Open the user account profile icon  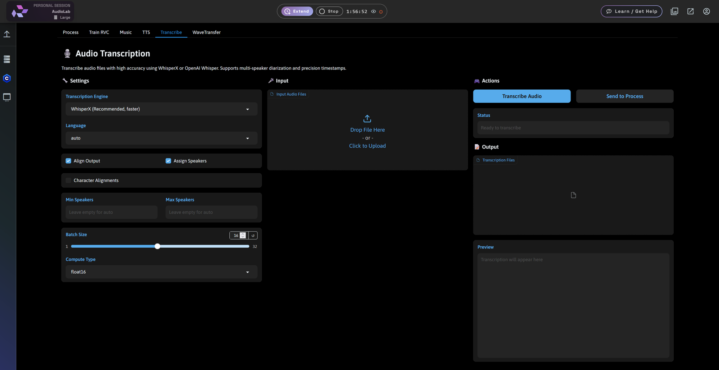706,12
